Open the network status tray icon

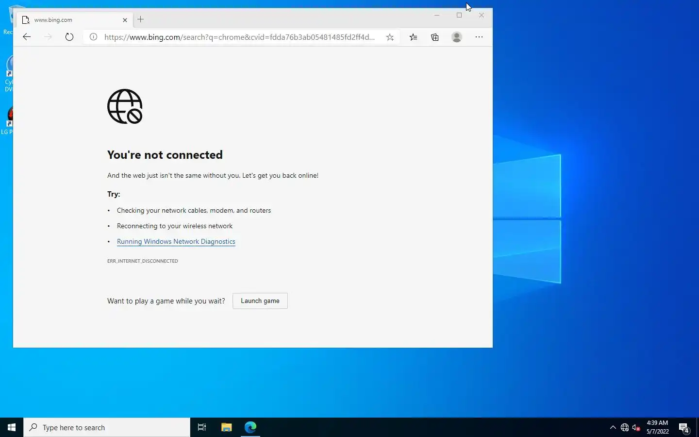click(x=625, y=428)
